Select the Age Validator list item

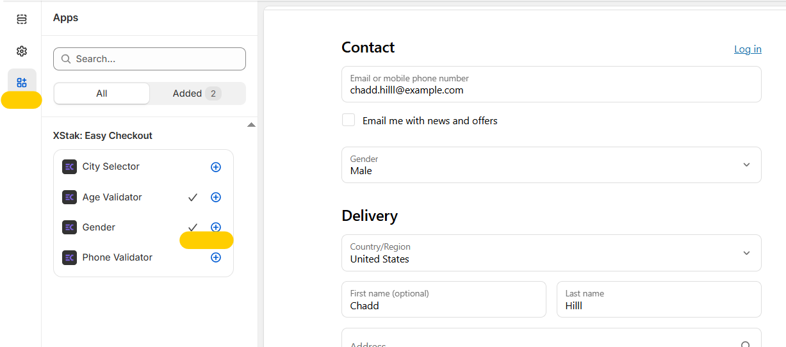[x=112, y=197]
